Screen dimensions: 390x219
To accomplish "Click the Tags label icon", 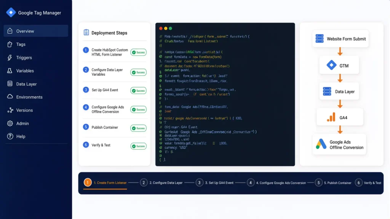I will click(x=10, y=44).
